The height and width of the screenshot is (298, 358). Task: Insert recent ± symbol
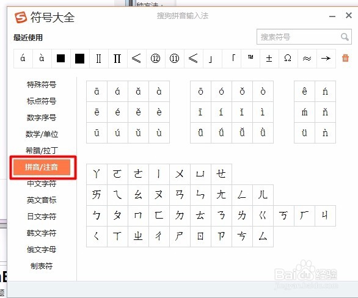tap(269, 59)
